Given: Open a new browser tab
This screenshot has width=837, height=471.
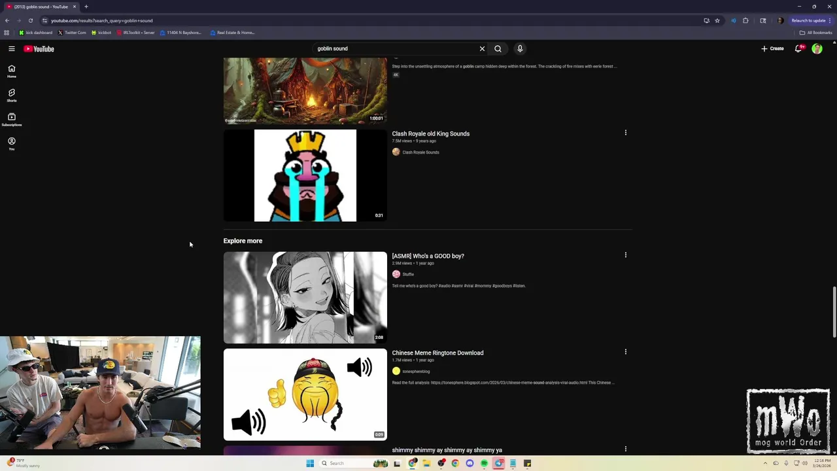Looking at the screenshot, I should pyautogui.click(x=86, y=7).
